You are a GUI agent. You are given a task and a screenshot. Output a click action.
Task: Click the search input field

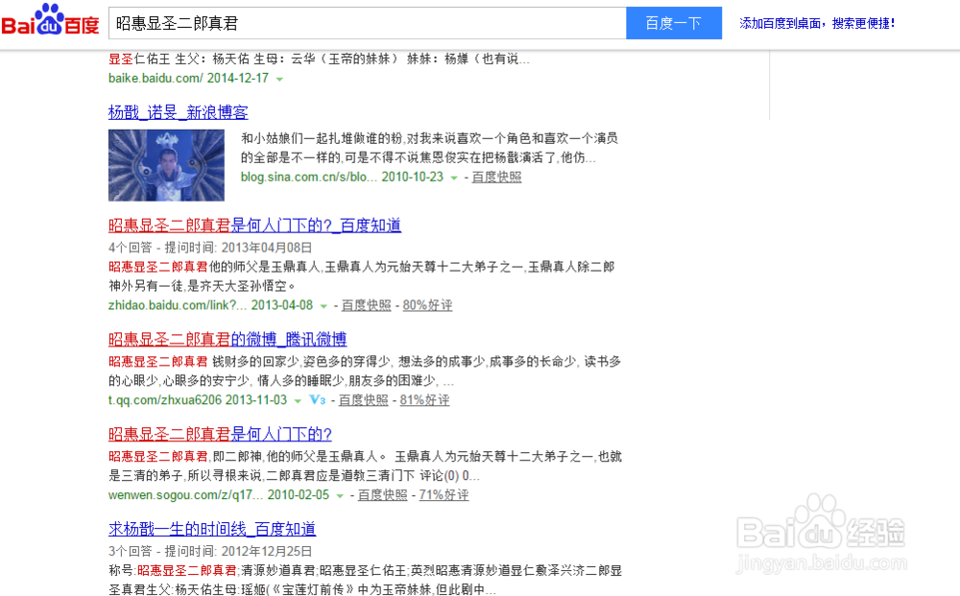pos(368,23)
